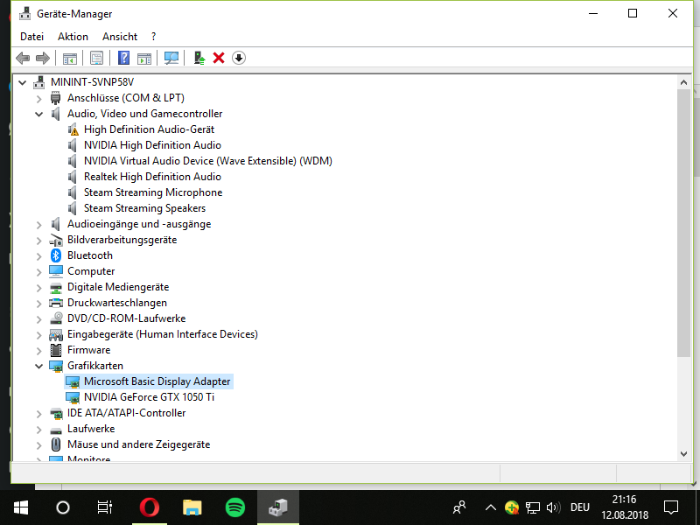
Task: Select Microsoft Basic Display Adapter
Action: 157,381
